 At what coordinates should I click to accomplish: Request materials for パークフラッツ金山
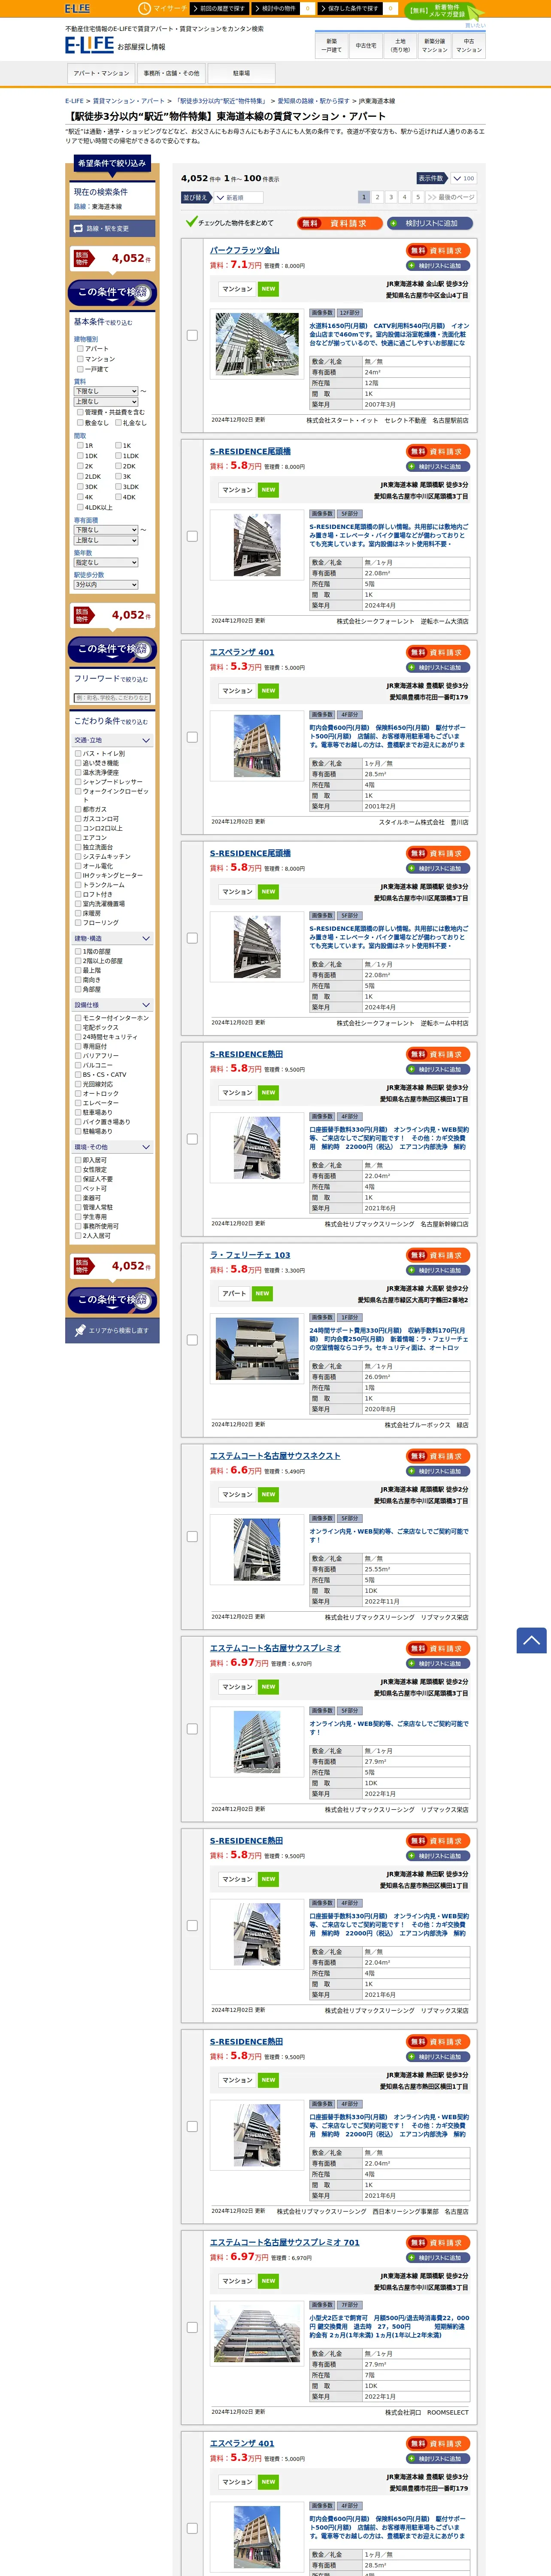point(438,250)
